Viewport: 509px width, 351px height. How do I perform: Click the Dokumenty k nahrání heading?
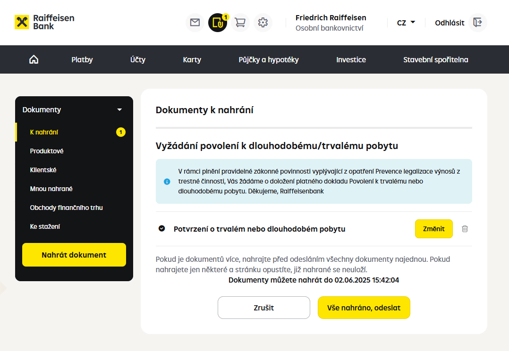tap(204, 110)
